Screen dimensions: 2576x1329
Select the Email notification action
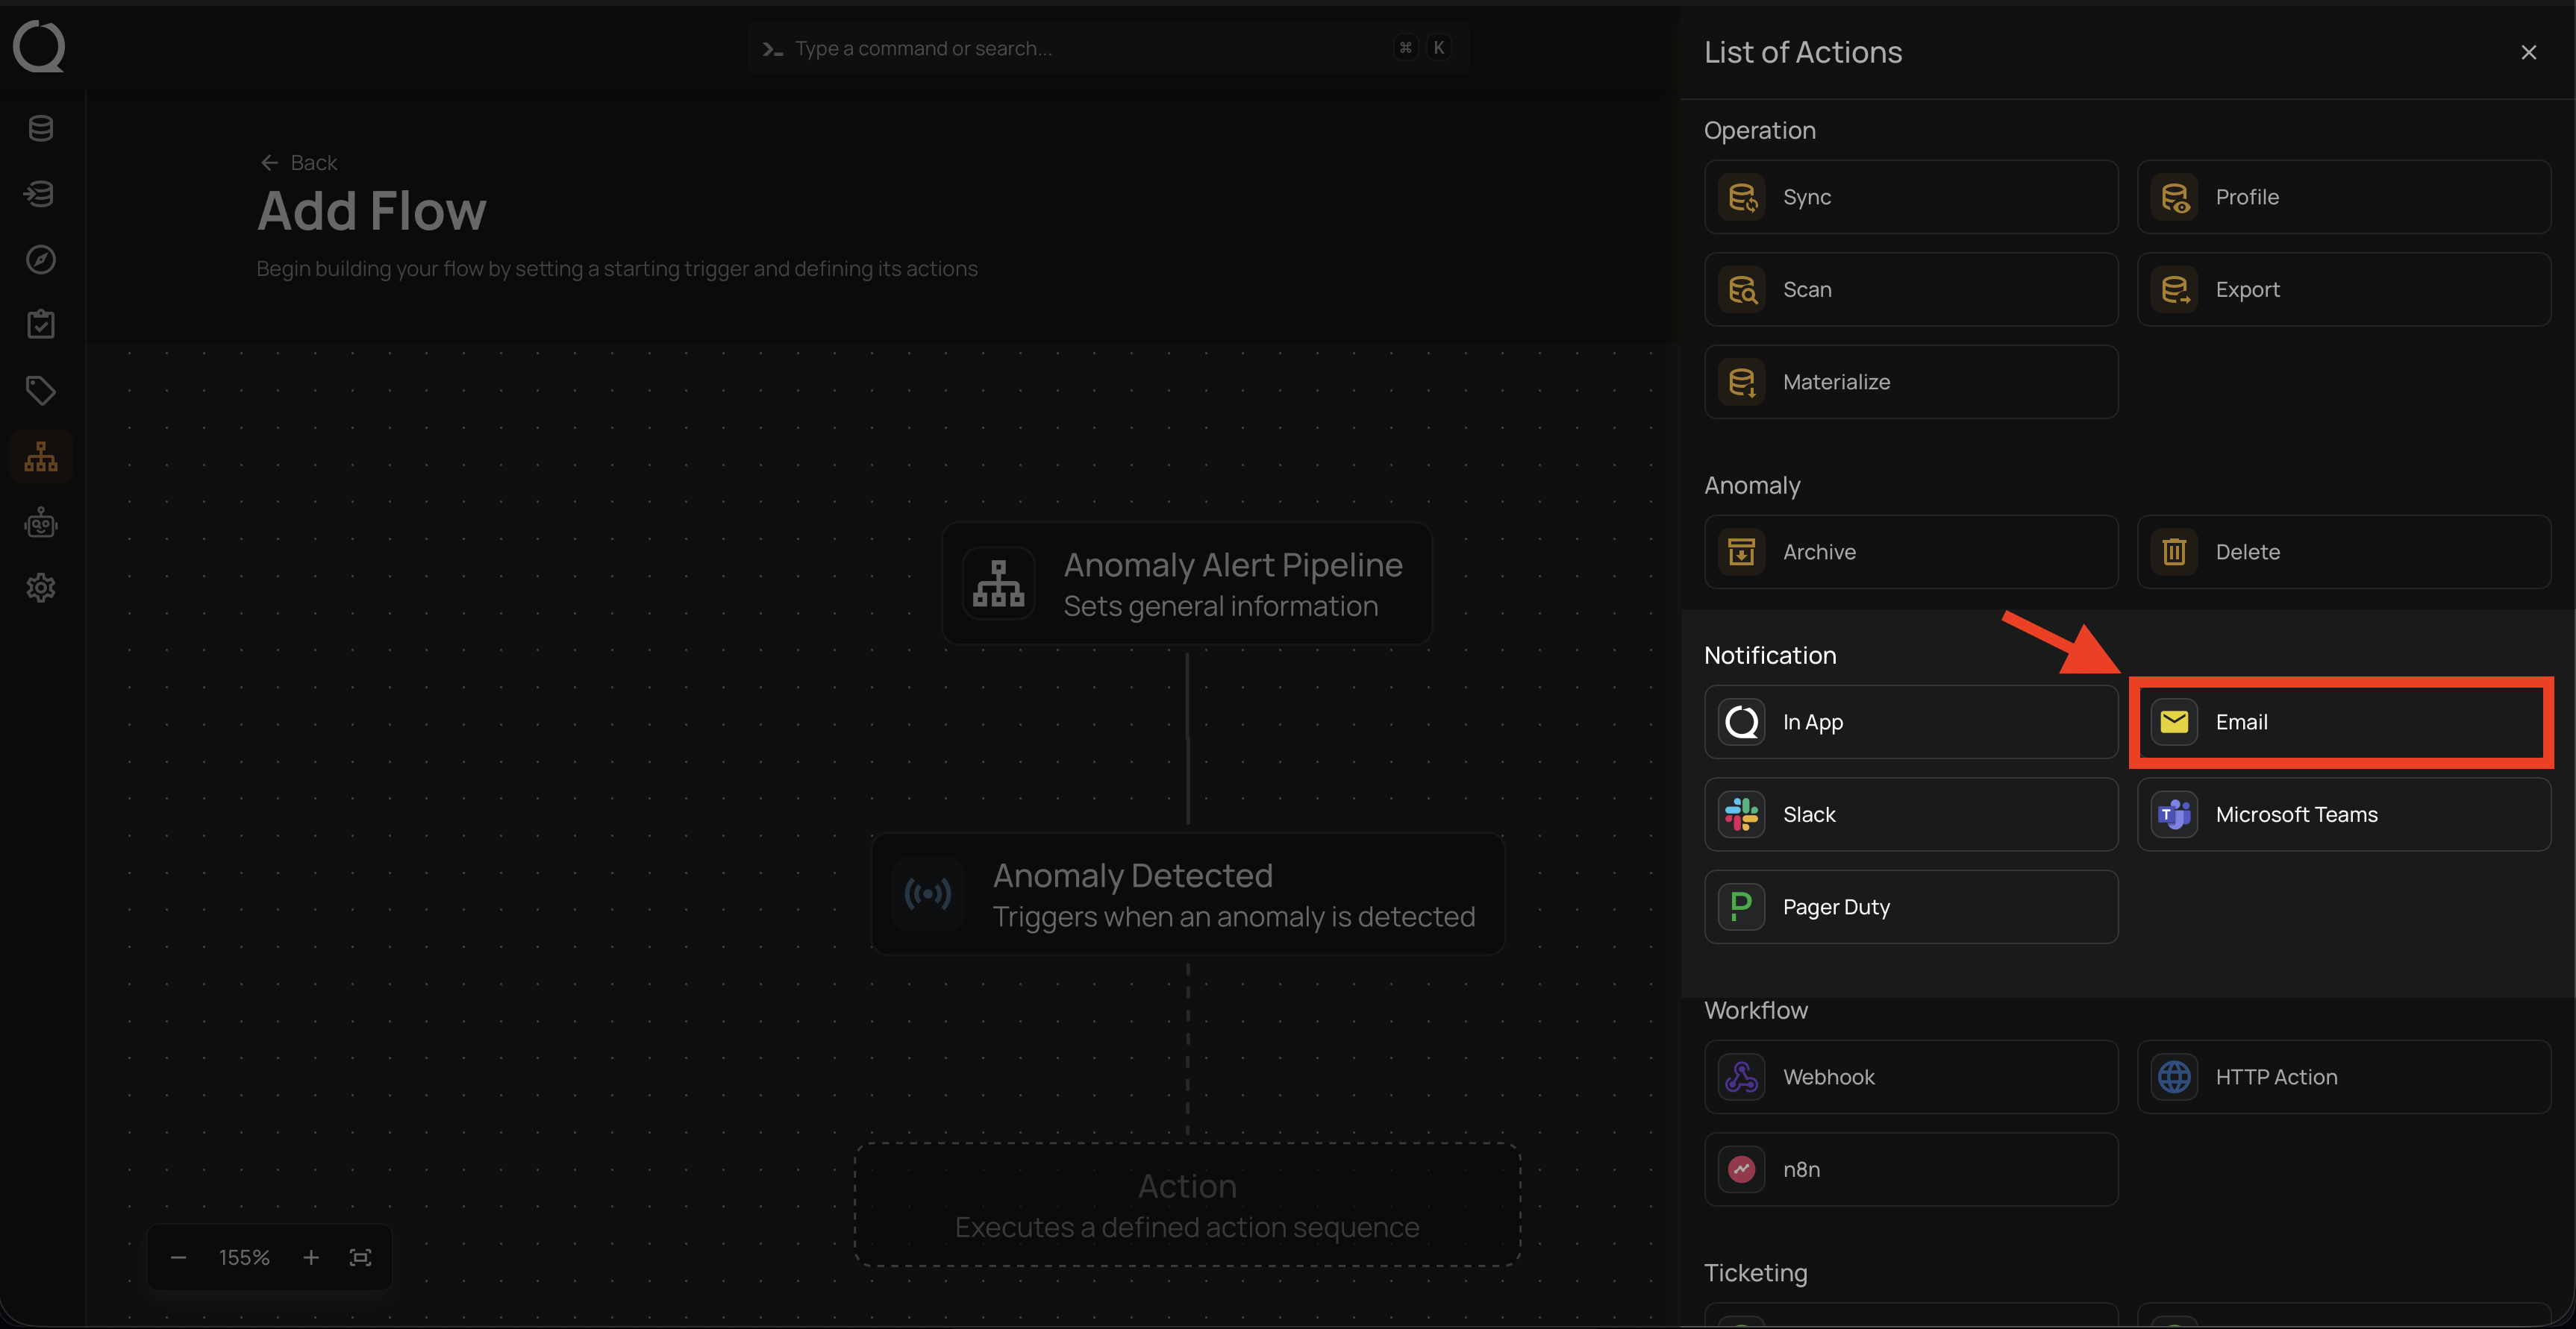point(2342,721)
